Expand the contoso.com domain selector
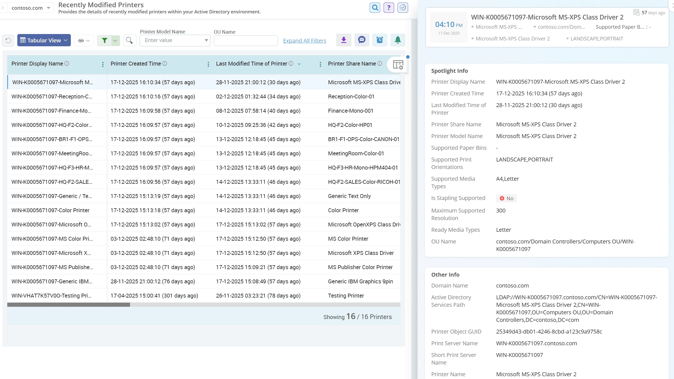 point(31,8)
